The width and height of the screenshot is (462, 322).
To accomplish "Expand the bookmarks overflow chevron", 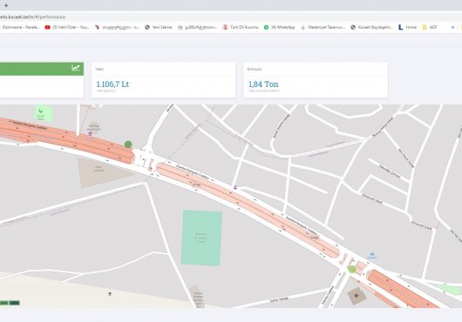I will [x=452, y=27].
